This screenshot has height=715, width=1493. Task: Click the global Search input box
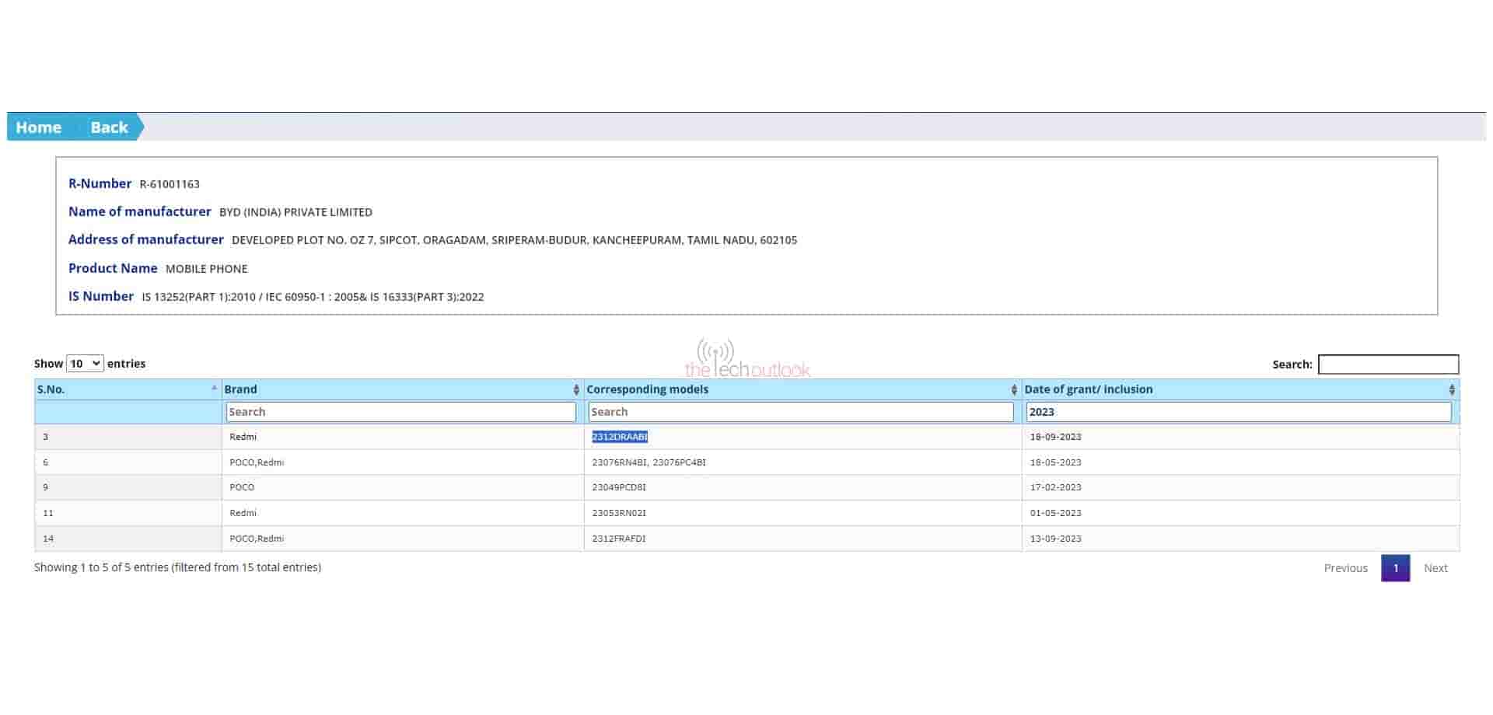click(x=1389, y=364)
